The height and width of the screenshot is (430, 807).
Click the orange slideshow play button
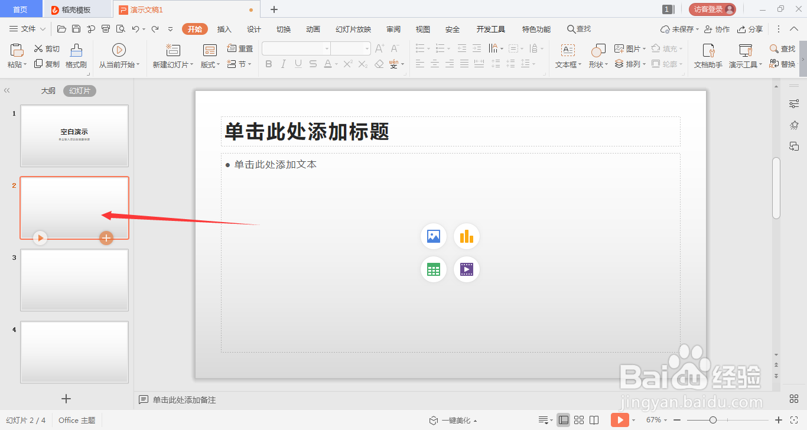tap(620, 420)
